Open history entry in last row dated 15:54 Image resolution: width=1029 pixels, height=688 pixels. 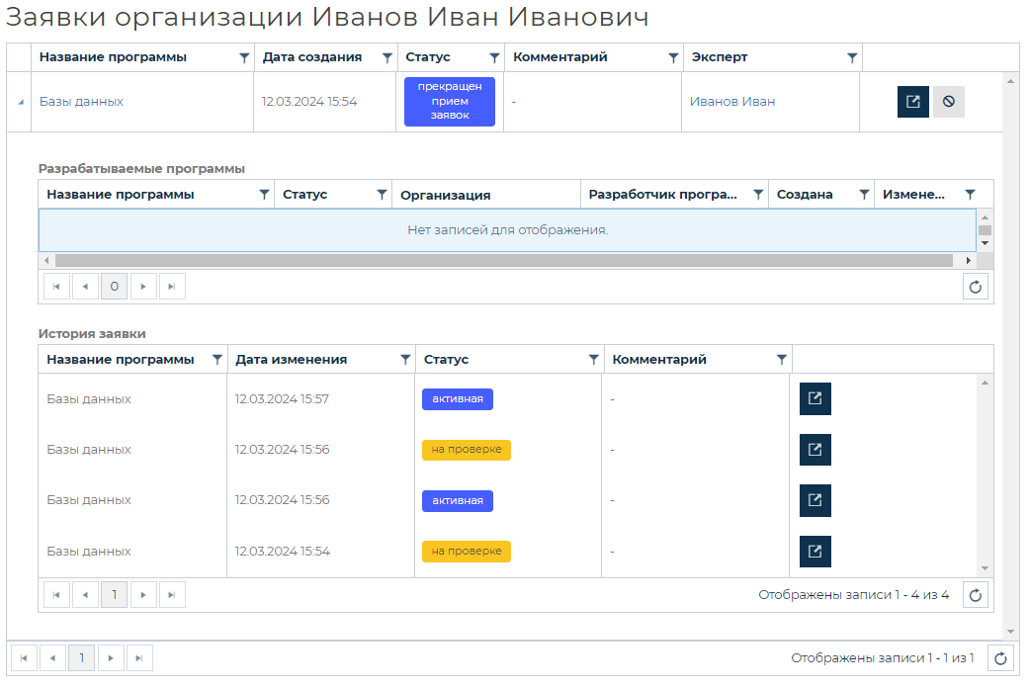[x=815, y=552]
